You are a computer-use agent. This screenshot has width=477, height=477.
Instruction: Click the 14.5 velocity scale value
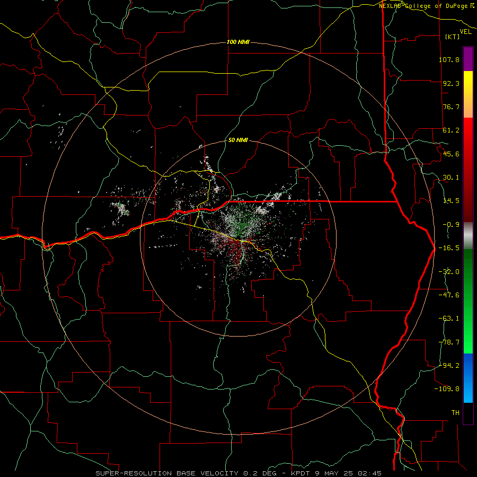tap(451, 201)
